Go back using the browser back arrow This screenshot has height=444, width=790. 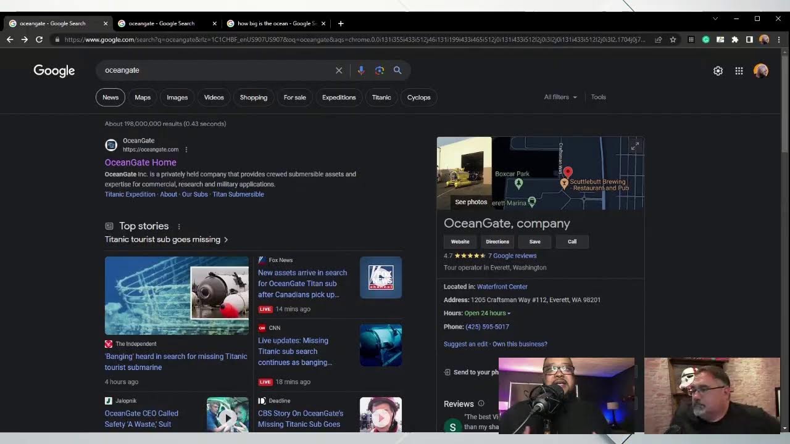point(10,39)
